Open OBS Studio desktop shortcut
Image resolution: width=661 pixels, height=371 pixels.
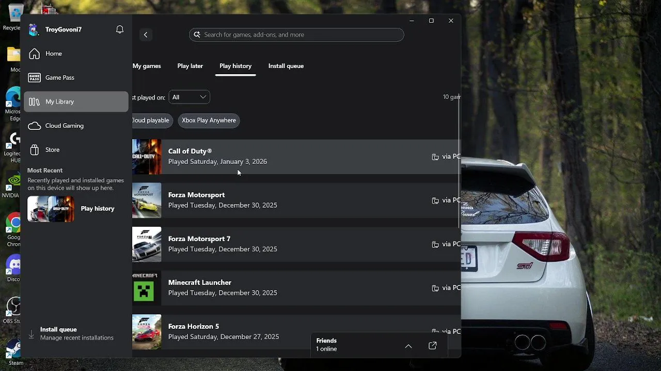tap(12, 311)
